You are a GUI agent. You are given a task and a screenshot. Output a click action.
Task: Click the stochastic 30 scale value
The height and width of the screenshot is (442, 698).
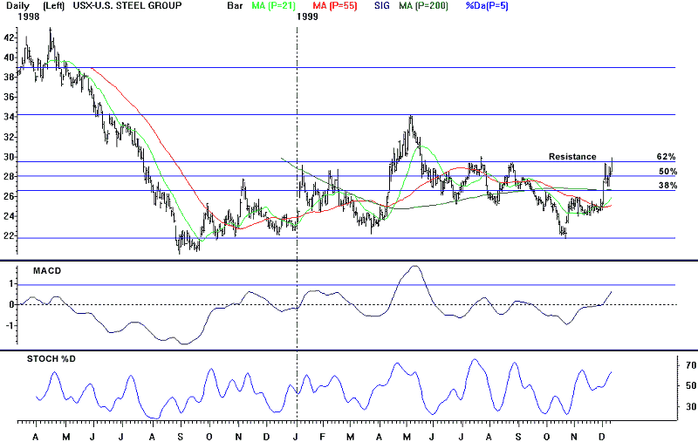pyautogui.click(x=691, y=406)
